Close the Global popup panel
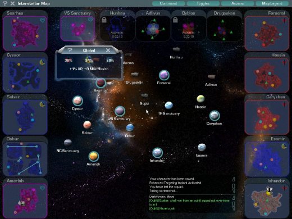The width and height of the screenshot is (292, 219). tap(108, 50)
